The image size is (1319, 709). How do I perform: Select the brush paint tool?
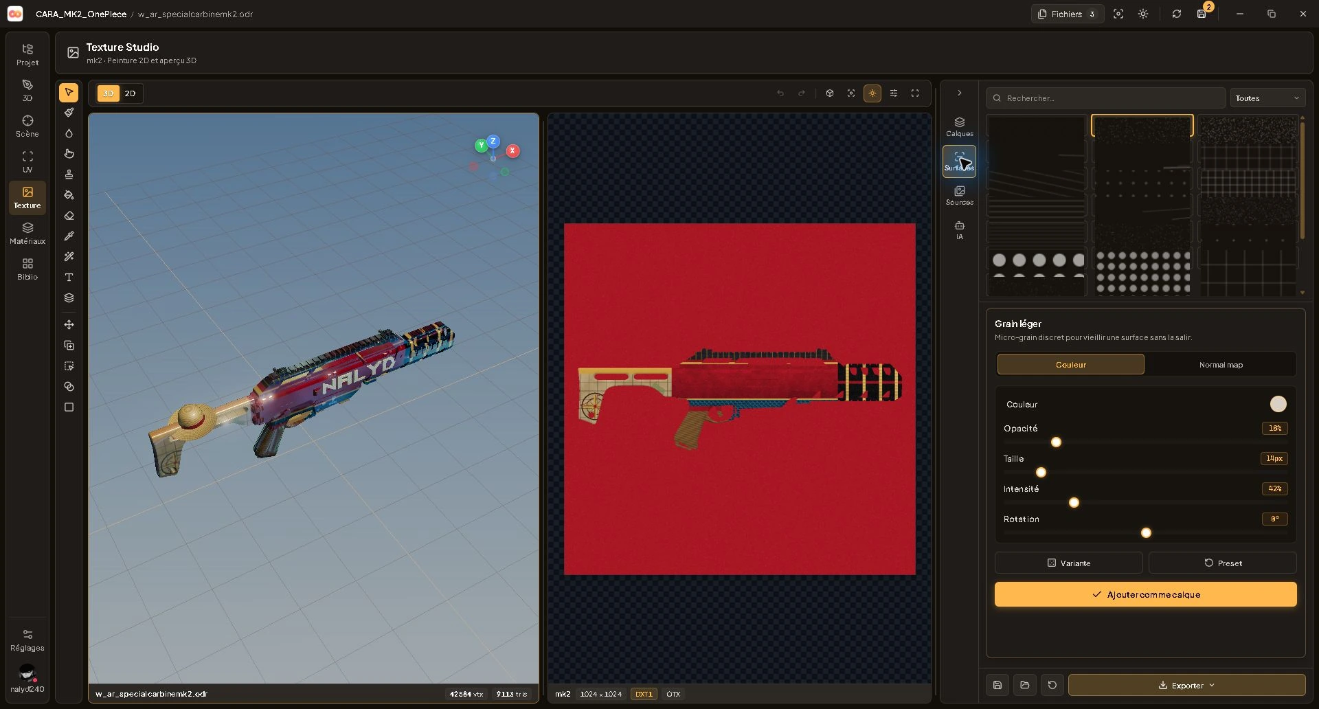[69, 113]
